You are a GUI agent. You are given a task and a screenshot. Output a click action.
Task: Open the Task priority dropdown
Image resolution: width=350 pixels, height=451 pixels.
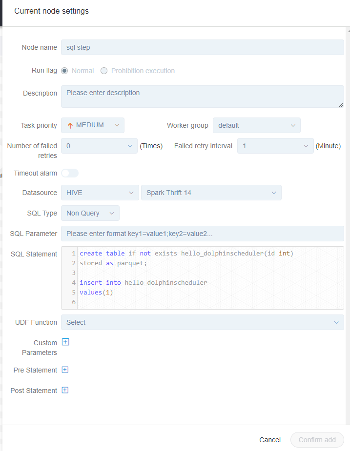click(x=92, y=125)
